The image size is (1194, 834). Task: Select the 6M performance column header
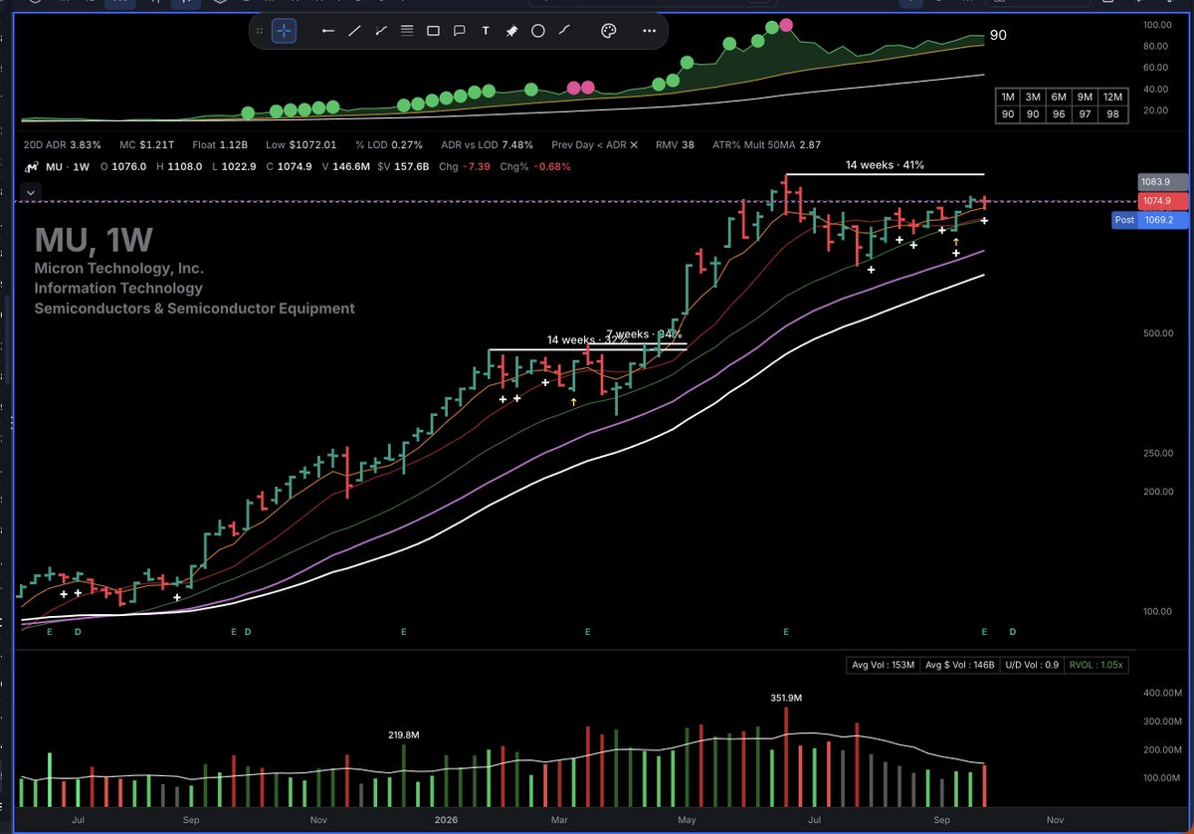pyautogui.click(x=1059, y=98)
